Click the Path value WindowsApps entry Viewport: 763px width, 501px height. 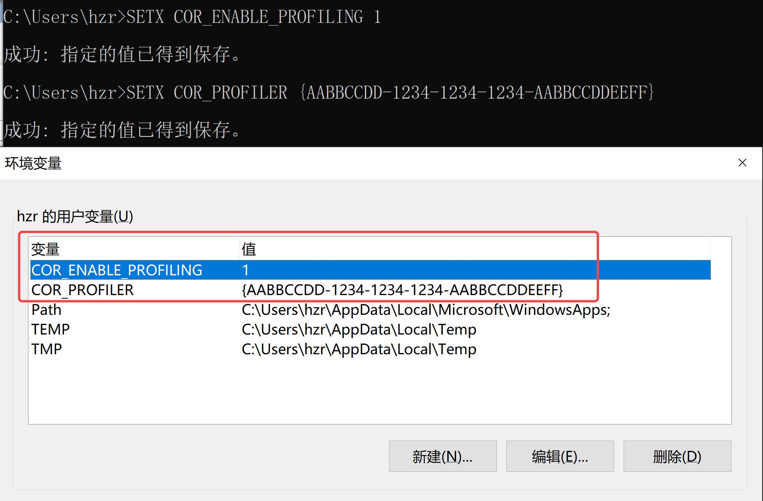pyautogui.click(x=426, y=310)
